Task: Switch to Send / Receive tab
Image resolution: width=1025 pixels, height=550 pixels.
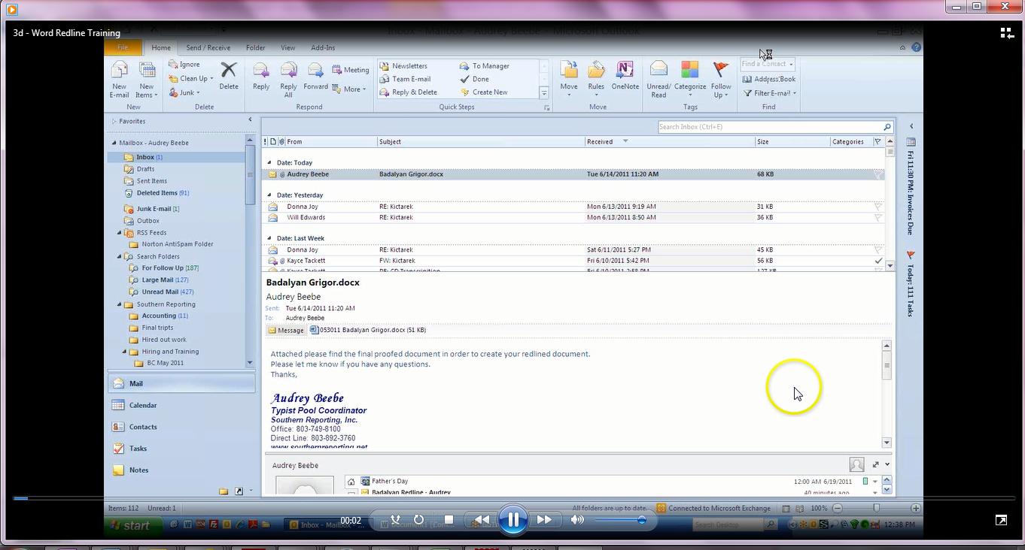Action: (208, 47)
